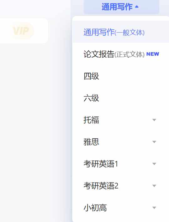Select the 六级 writing mode
Screen dimensions: 169x222
tap(121, 98)
